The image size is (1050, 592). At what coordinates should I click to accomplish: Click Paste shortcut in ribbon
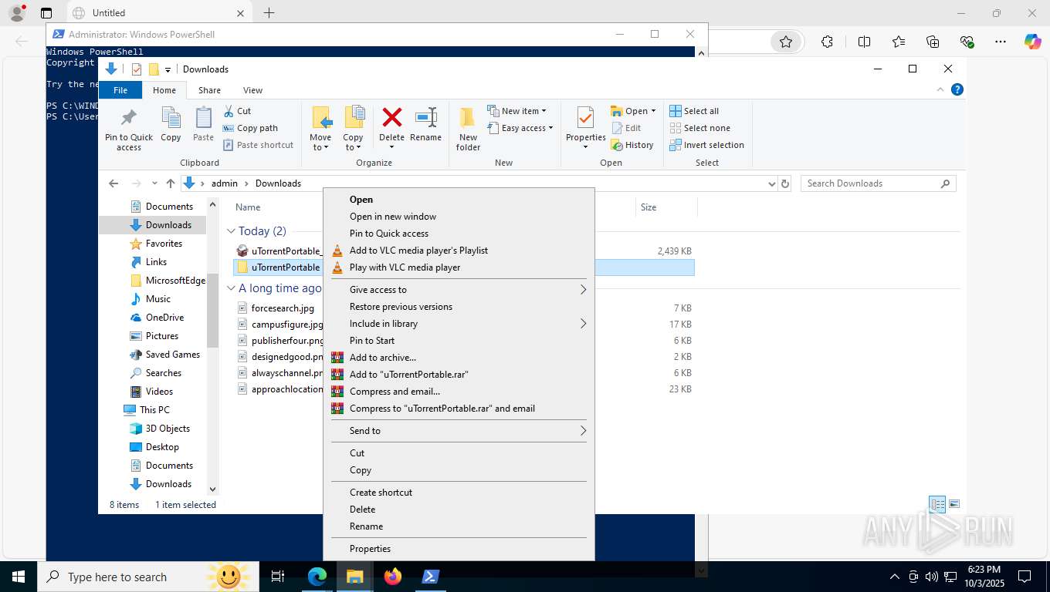(258, 145)
